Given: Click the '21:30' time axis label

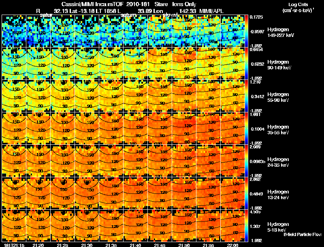Looking at the screenshot, I should 87,245.
